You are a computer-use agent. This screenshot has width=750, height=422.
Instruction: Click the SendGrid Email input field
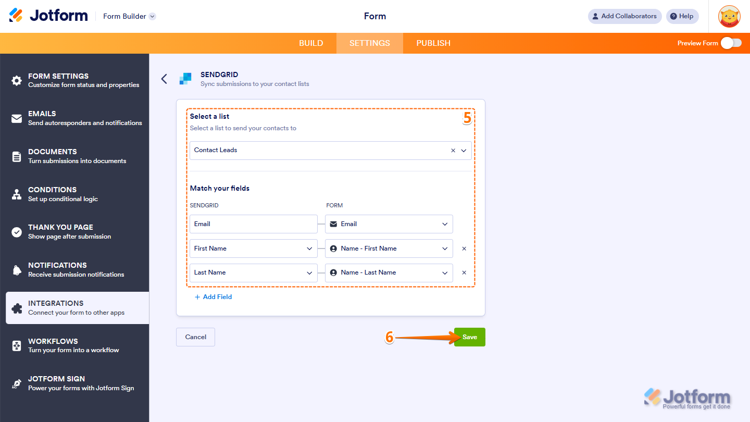(x=253, y=224)
